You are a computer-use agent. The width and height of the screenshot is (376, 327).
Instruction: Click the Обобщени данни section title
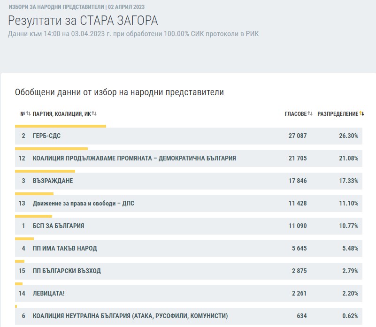[x=119, y=92]
